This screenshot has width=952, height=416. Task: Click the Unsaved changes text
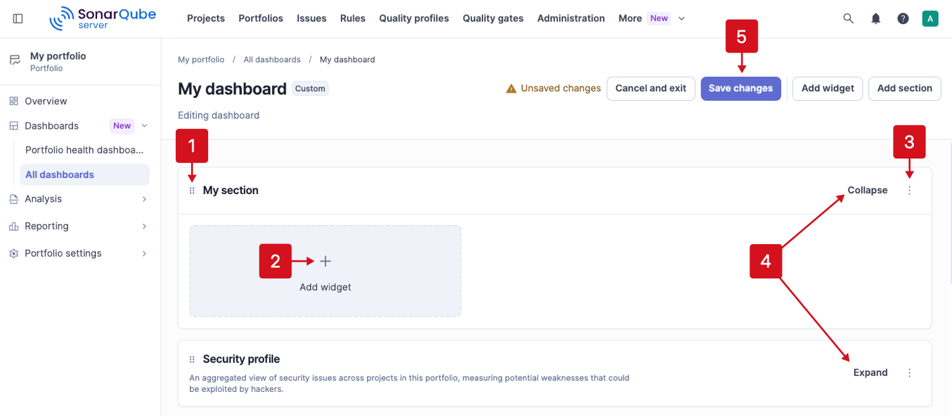tap(561, 89)
